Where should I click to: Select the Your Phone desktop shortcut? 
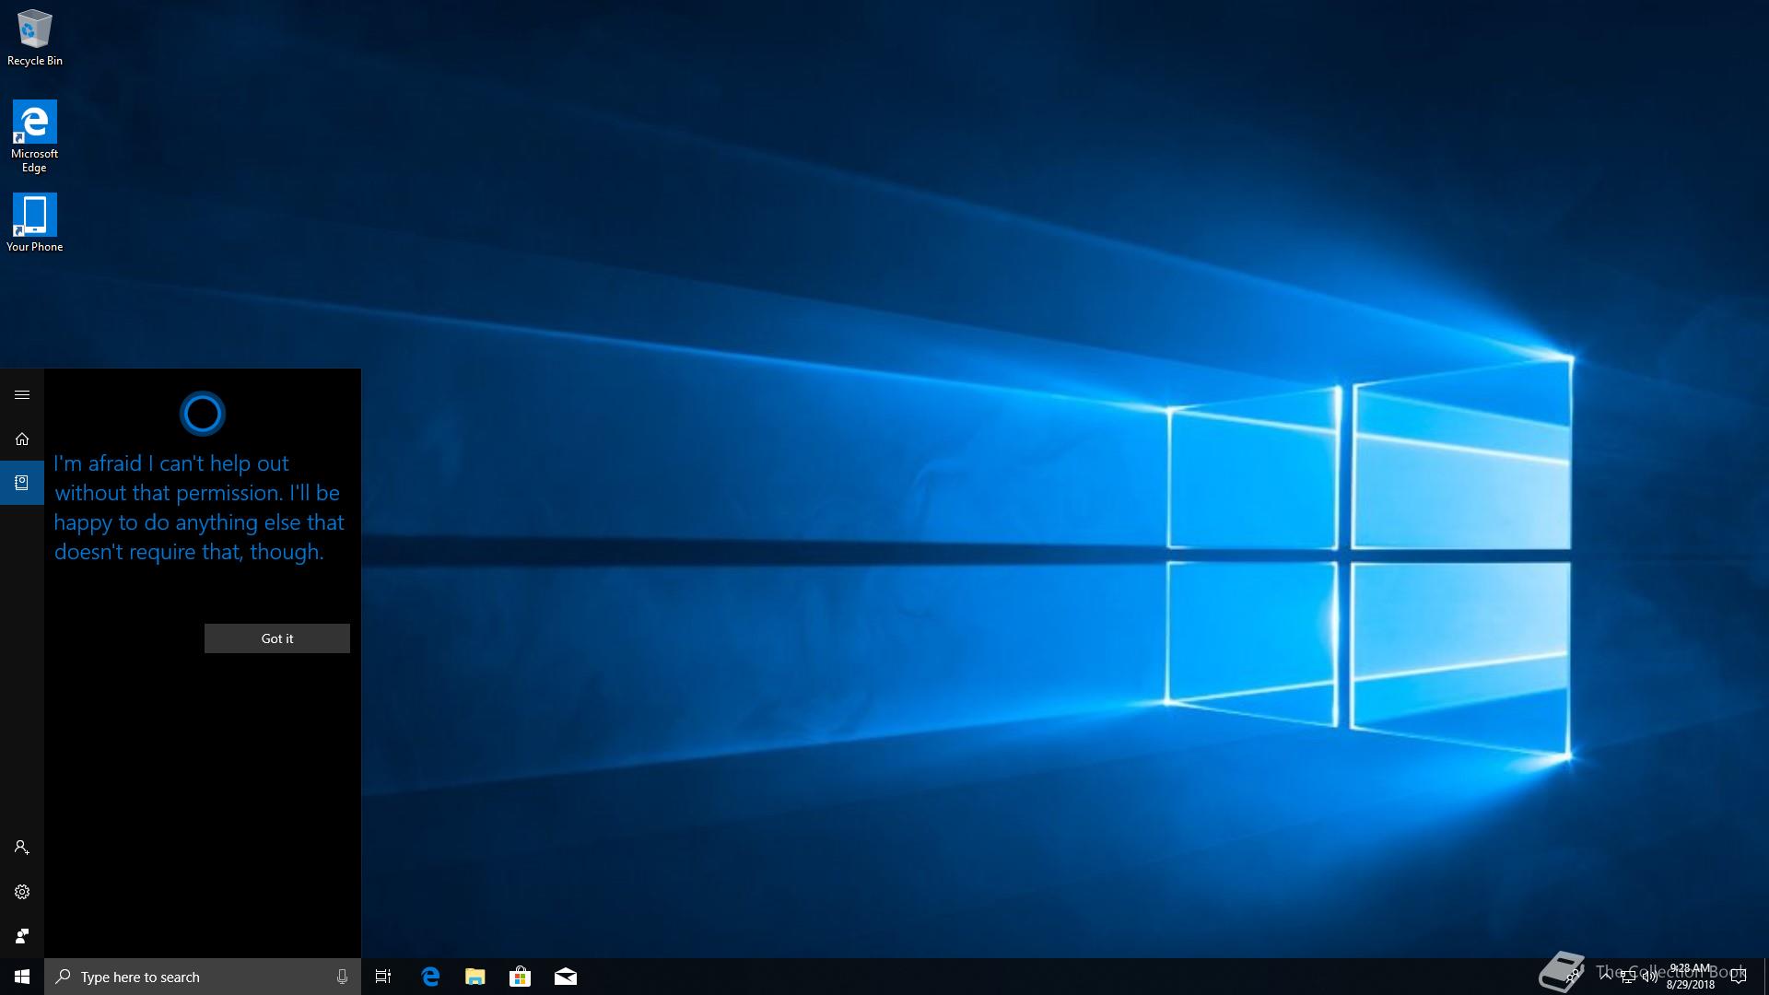click(35, 222)
